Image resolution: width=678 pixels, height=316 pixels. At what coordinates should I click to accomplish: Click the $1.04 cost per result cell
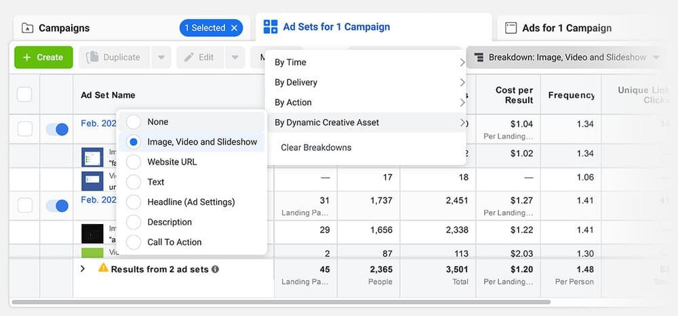[521, 125]
